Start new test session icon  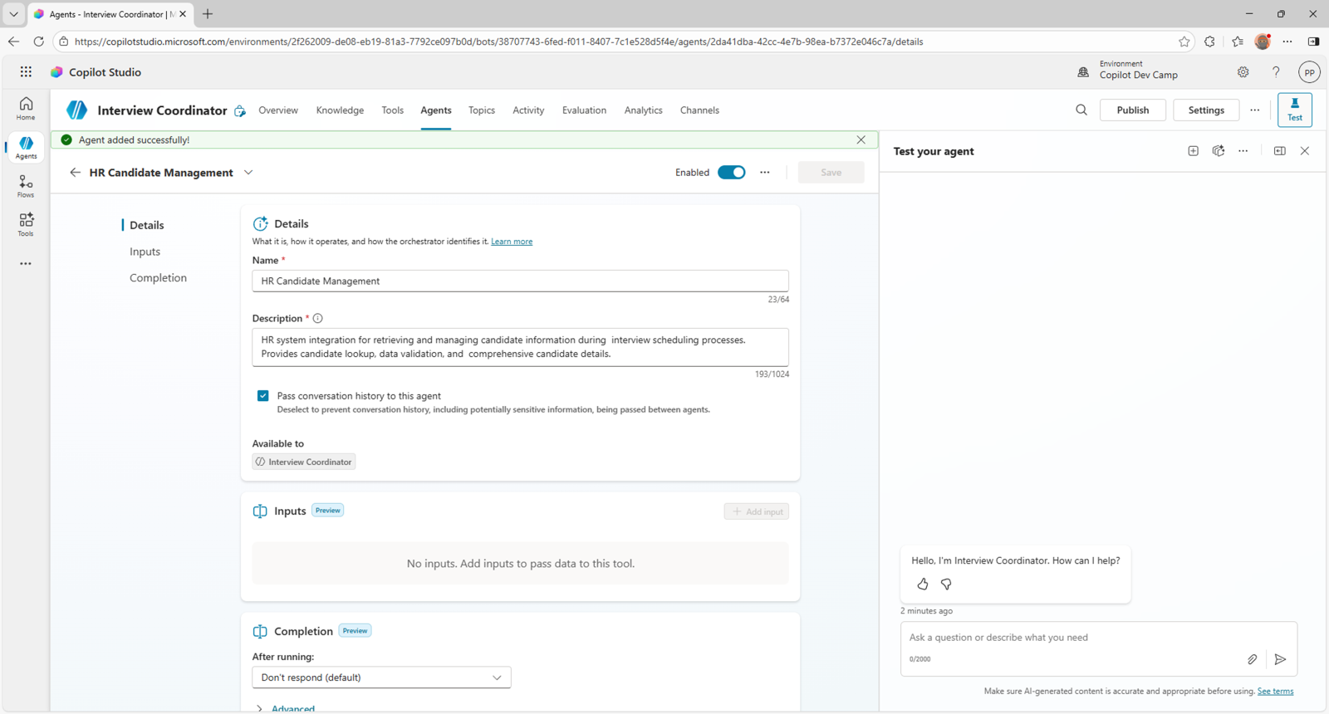click(1194, 151)
